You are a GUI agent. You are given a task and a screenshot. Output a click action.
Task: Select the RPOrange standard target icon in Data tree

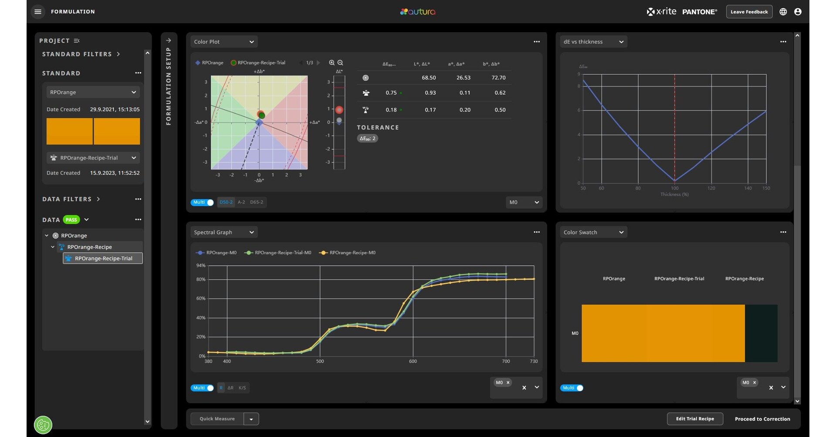point(55,235)
